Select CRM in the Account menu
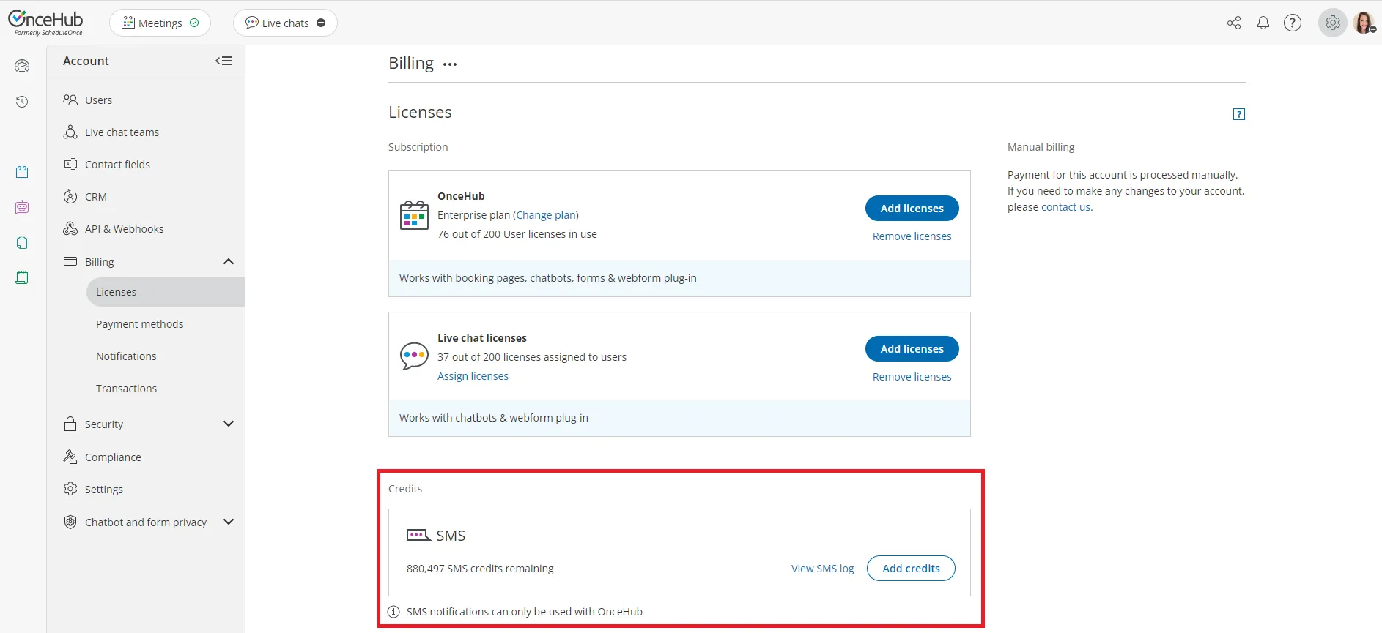The image size is (1382, 633). 96,197
